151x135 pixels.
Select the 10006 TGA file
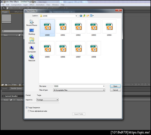coord(63,50)
